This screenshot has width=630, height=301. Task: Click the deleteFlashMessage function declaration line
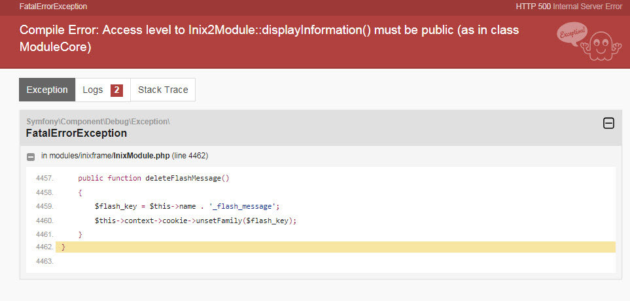click(x=154, y=178)
